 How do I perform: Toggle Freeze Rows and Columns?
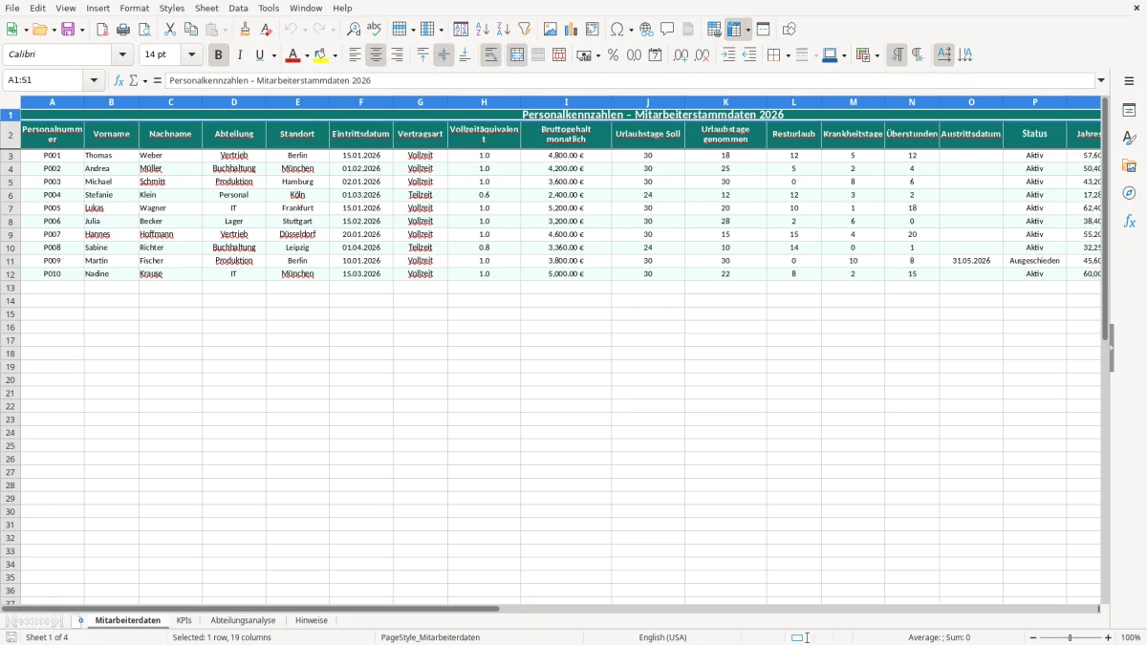pos(735,30)
